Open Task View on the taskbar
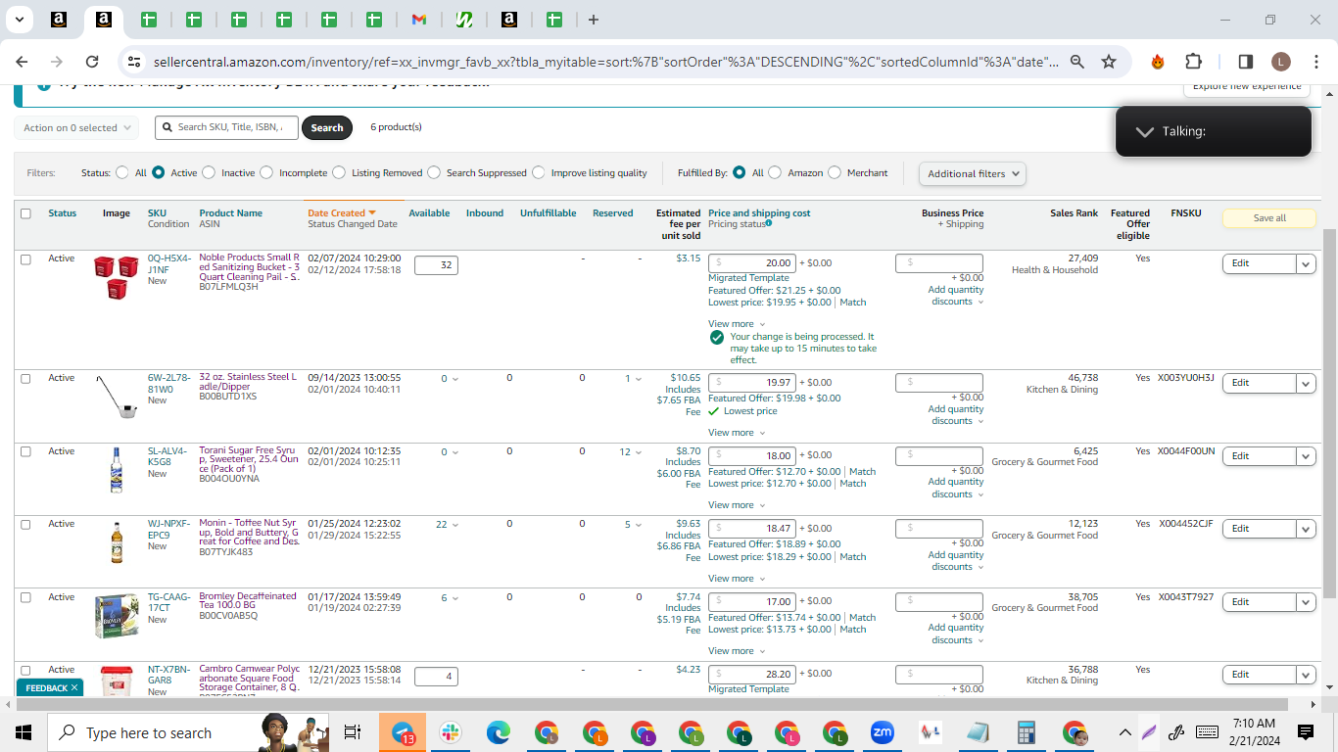The height and width of the screenshot is (752, 1338). [353, 732]
